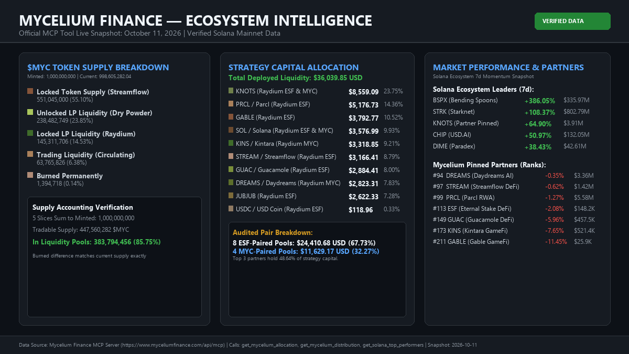629x354 pixels.
Task: Click the Burned Permanently color swatch
Action: 30,175
